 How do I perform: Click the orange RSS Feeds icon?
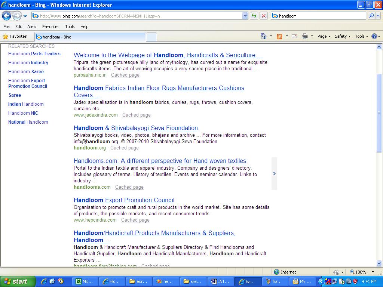pos(279,36)
